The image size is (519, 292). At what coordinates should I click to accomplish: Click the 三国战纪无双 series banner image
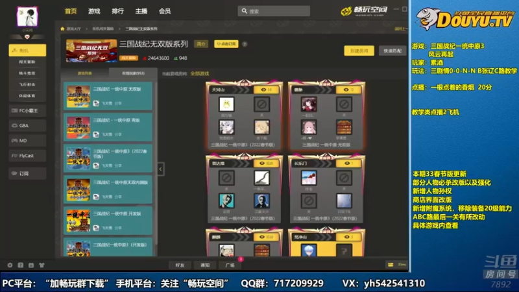point(91,51)
